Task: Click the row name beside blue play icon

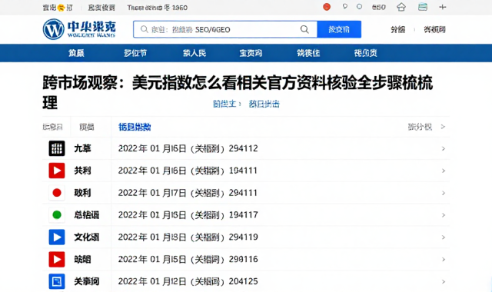Action: point(87,237)
